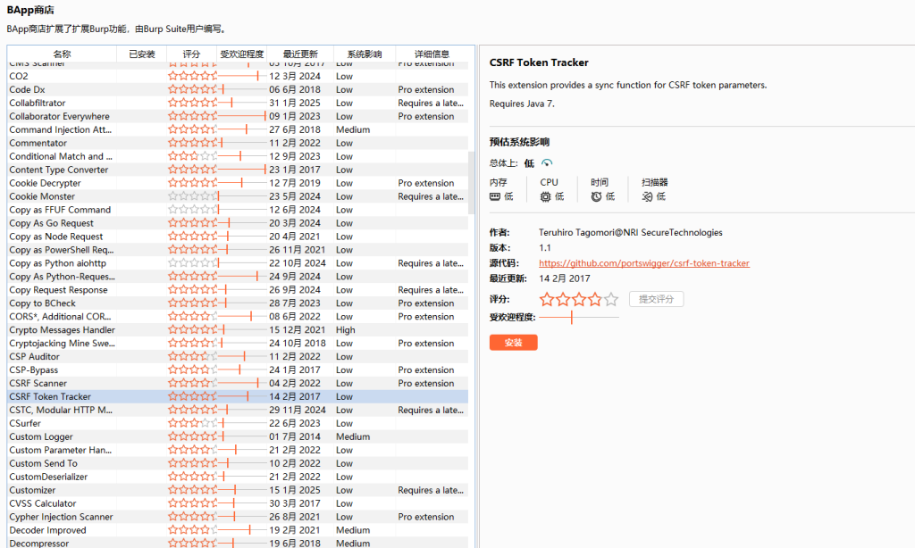Select CSP-Bypass extension
Image resolution: width=915 pixels, height=548 pixels.
238,370
